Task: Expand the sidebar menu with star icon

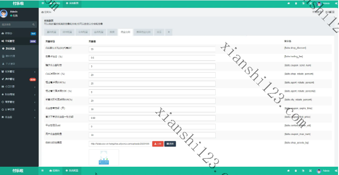Action: (19, 94)
